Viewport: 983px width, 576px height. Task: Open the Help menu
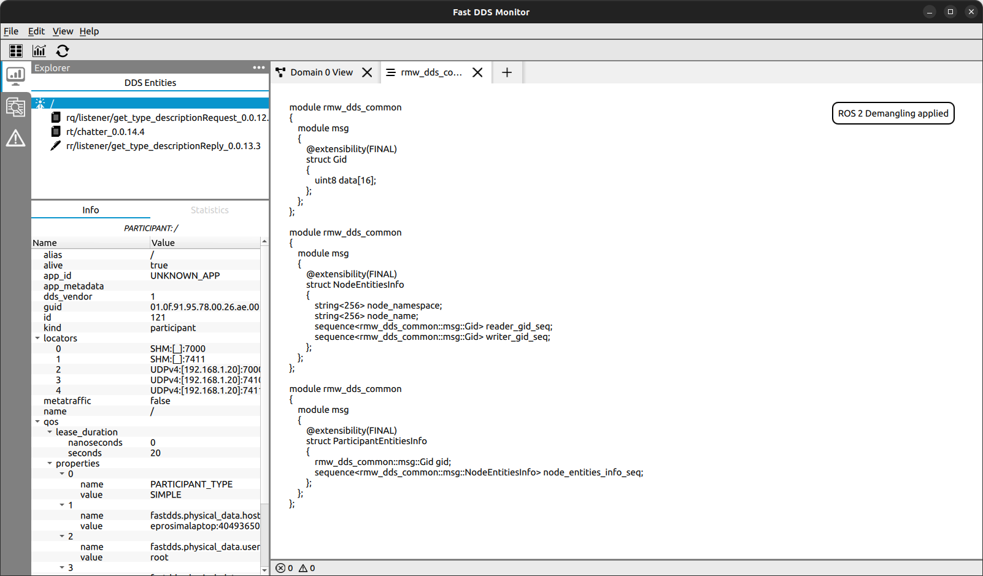point(89,31)
